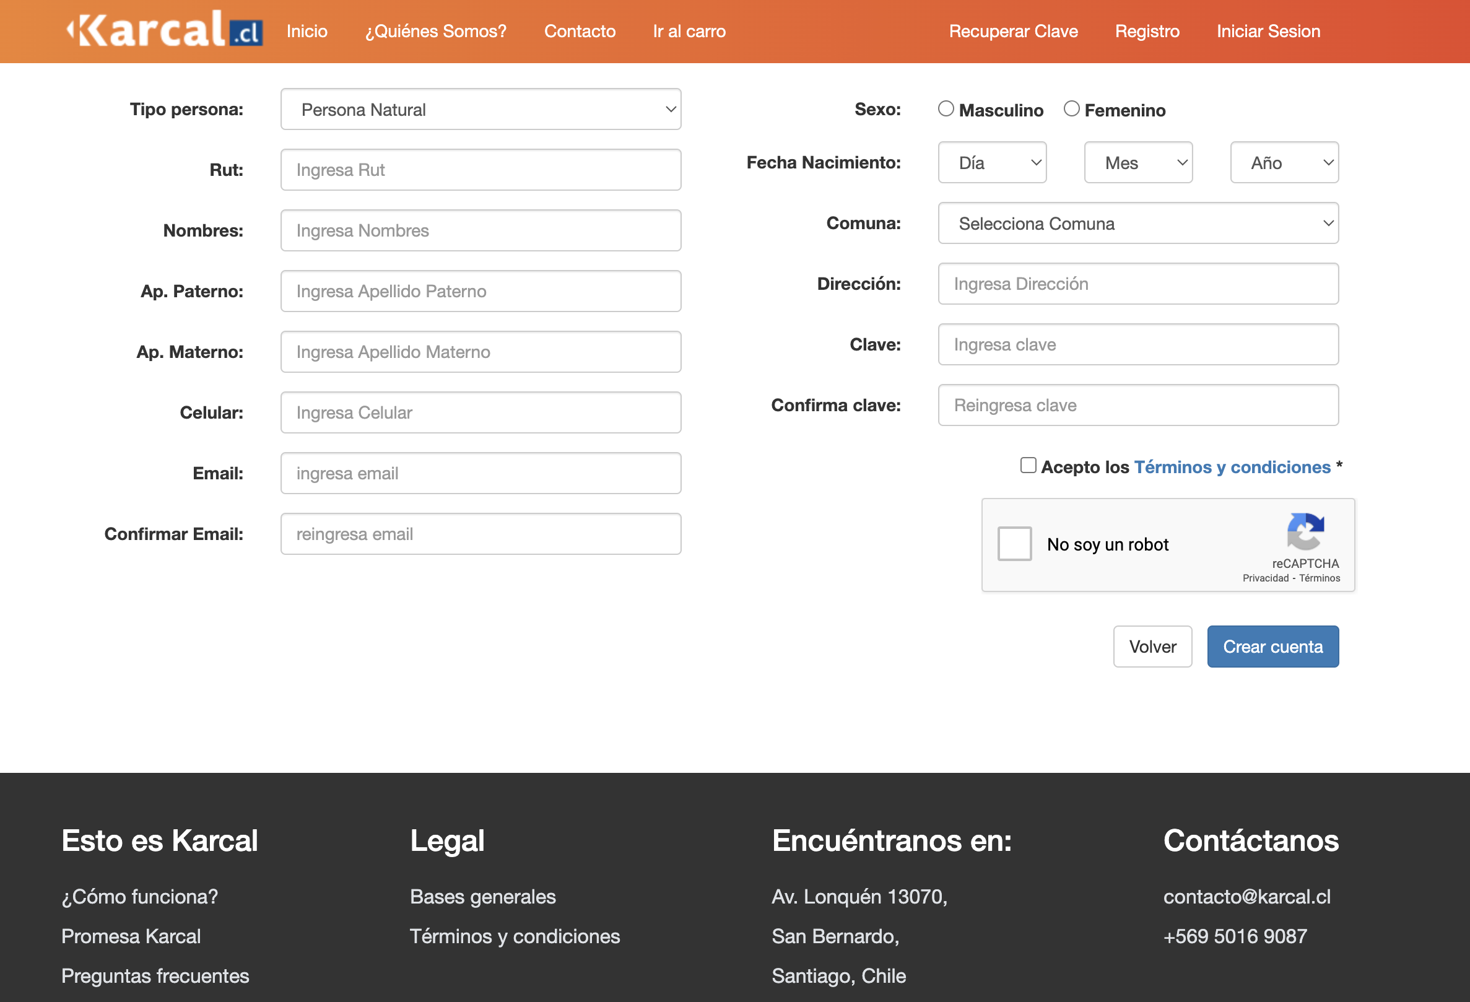Open the Términos y condiciones blue link
The height and width of the screenshot is (1002, 1470).
[x=1232, y=467]
